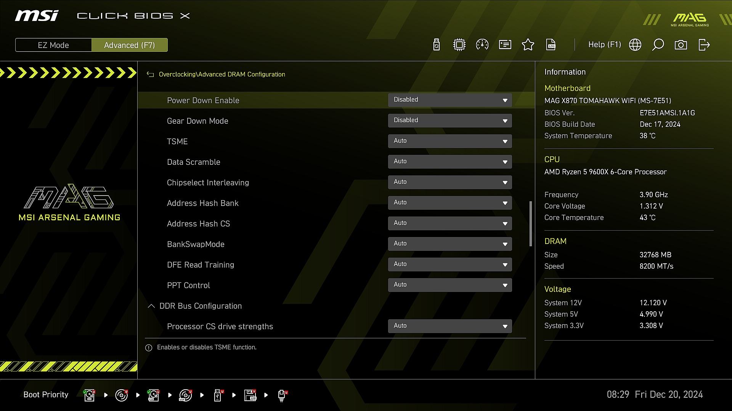Click the CPU chip icon in toolbar
This screenshot has height=411, width=732.
(x=459, y=45)
